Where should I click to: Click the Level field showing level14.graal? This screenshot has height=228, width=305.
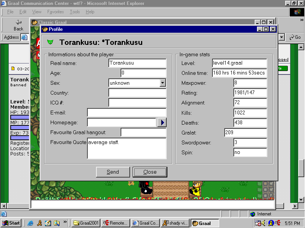pos(239,63)
